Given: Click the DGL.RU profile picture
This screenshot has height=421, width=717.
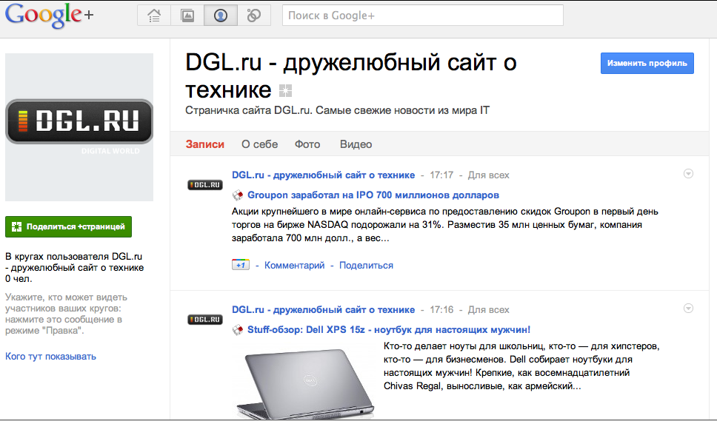Looking at the screenshot, I should [x=79, y=127].
